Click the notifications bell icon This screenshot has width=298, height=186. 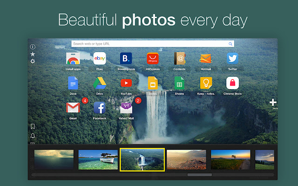click(33, 136)
